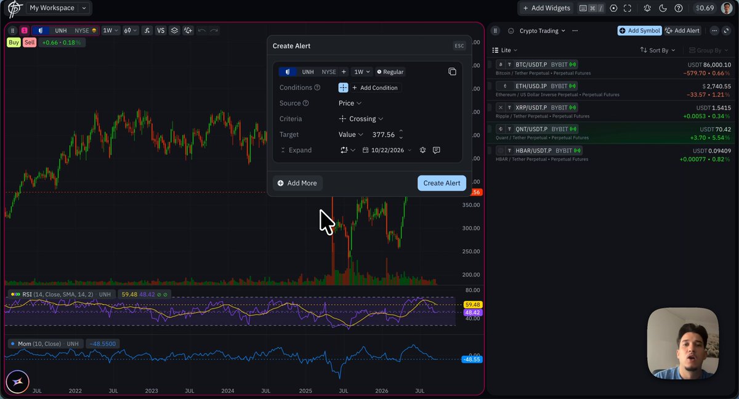Screen dimensions: 739x399
Task: Click the VS compare symbol button
Action: [161, 30]
